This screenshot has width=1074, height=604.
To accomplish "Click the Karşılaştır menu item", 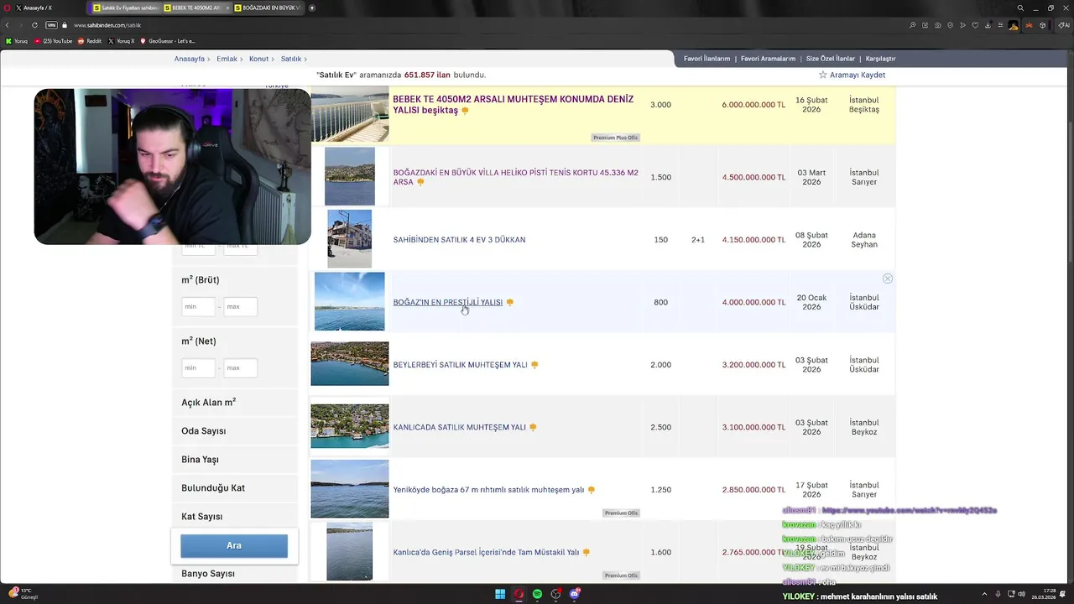I will 880,59.
